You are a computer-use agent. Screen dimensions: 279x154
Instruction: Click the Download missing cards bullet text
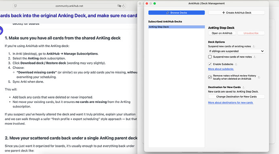click(36, 72)
